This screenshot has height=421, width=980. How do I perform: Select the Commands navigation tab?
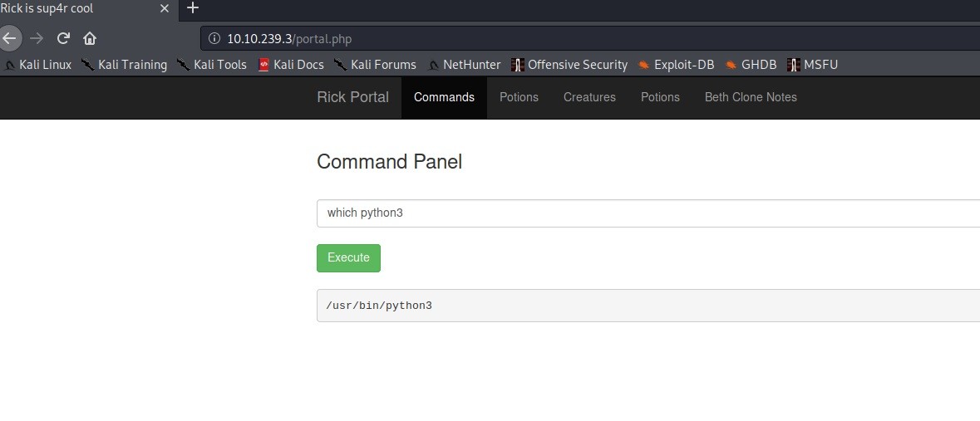tap(444, 97)
